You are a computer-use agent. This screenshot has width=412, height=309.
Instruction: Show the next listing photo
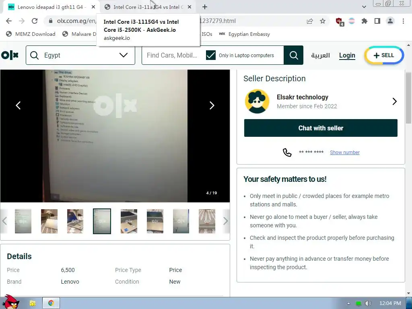(212, 105)
